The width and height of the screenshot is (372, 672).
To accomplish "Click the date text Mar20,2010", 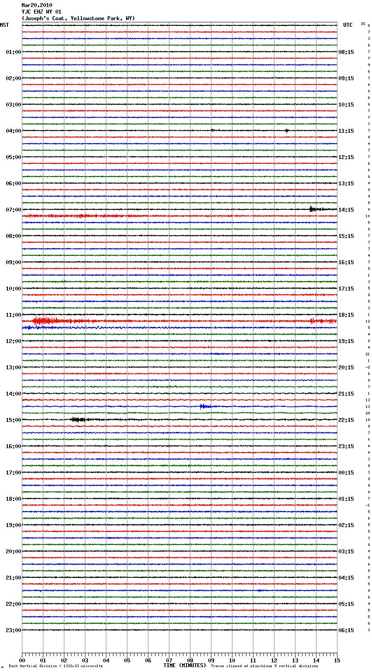I will [37, 5].
